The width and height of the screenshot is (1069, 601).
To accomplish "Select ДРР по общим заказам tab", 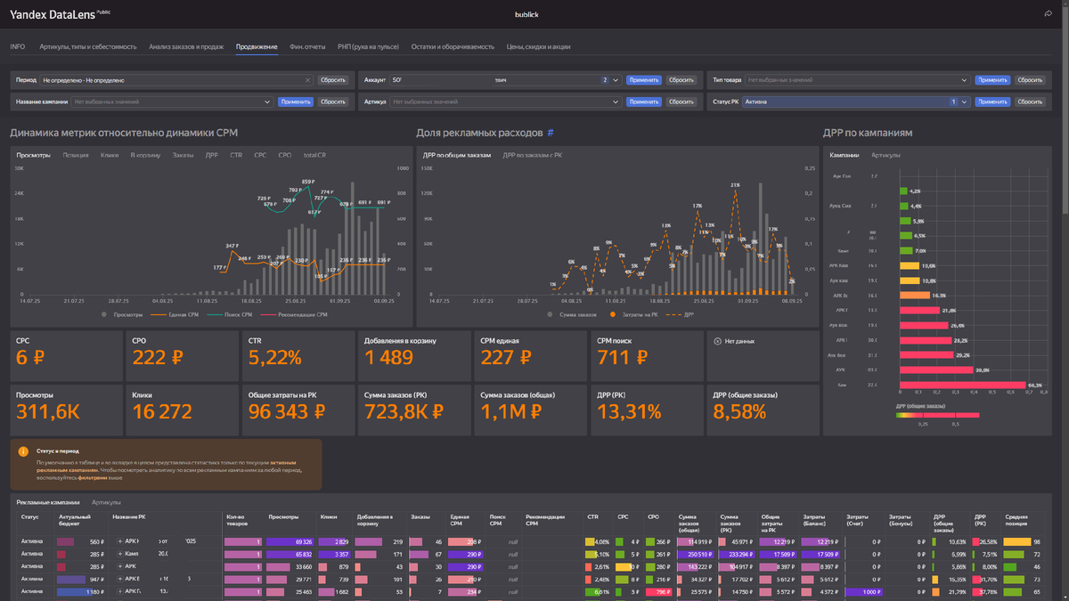I will [x=457, y=155].
